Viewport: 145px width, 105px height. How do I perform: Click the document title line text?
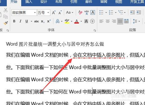[x=55, y=44]
